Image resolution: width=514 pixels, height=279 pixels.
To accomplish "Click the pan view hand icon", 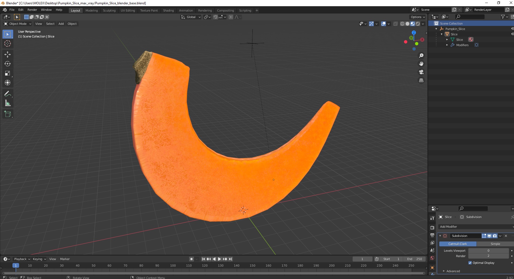I will (421, 64).
